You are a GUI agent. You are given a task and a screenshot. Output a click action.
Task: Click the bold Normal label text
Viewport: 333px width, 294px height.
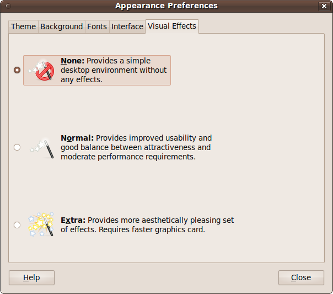(77, 138)
